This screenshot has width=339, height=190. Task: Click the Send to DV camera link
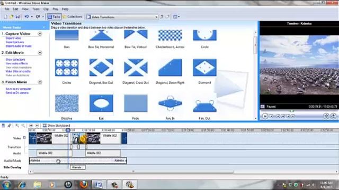[x=17, y=93]
